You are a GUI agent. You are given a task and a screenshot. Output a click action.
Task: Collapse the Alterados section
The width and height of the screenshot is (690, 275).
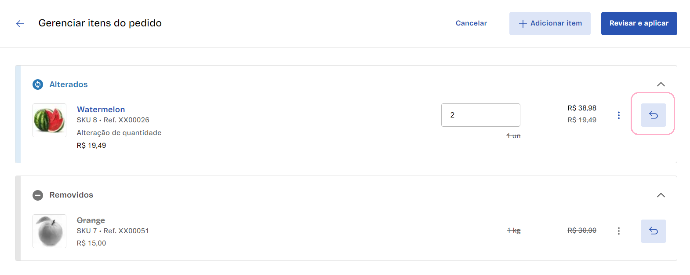tap(661, 84)
